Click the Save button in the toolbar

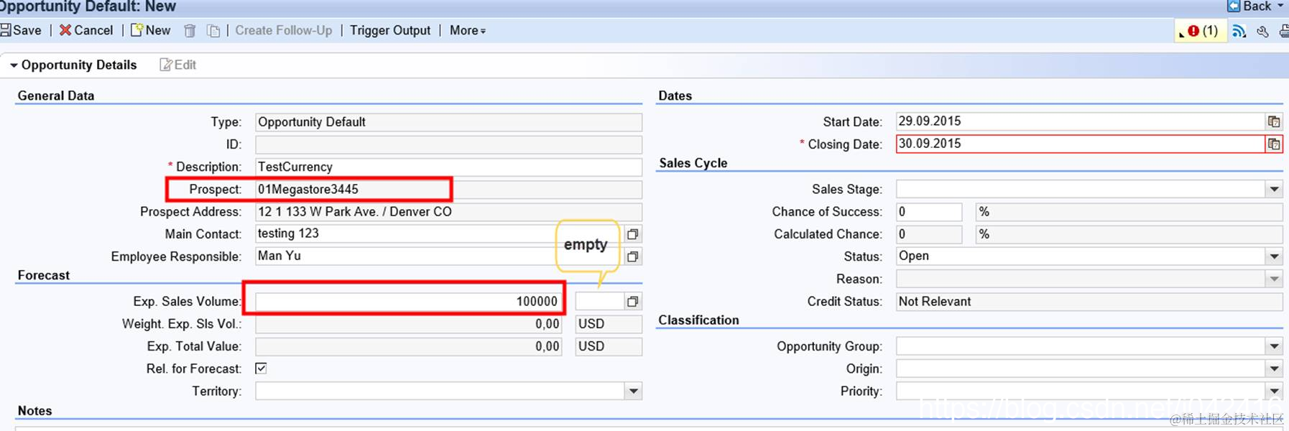21,30
